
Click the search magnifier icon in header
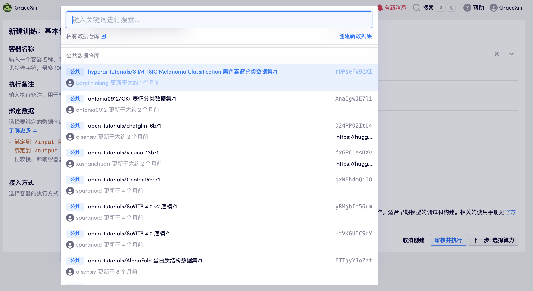coord(417,8)
